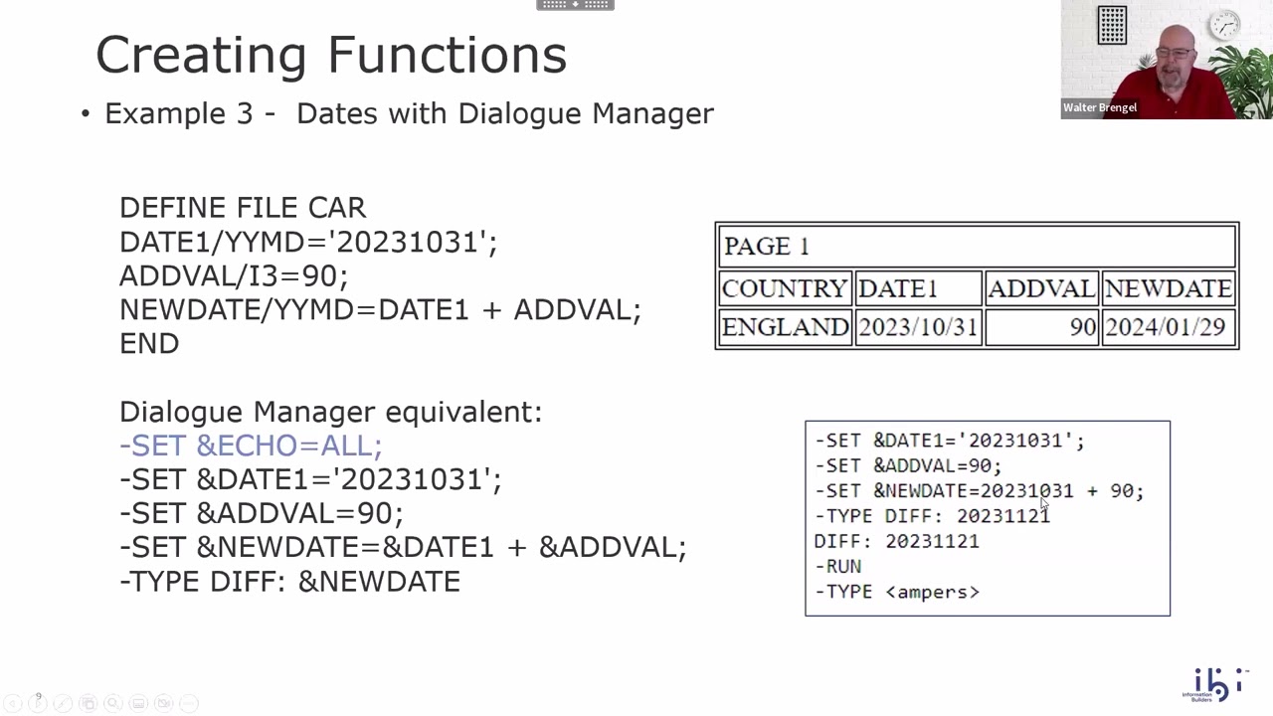The height and width of the screenshot is (716, 1273).
Task: Select the ENGLAND cell in the table
Action: point(785,327)
